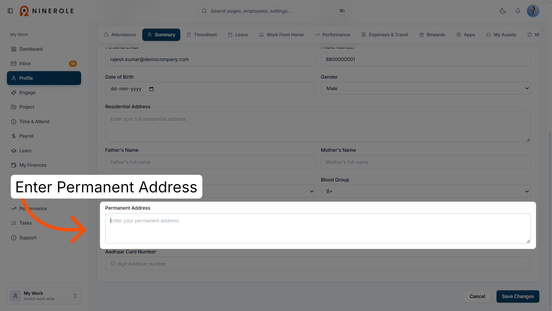552x311 pixels.
Task: Open Project section in sidebar
Action: (44, 107)
